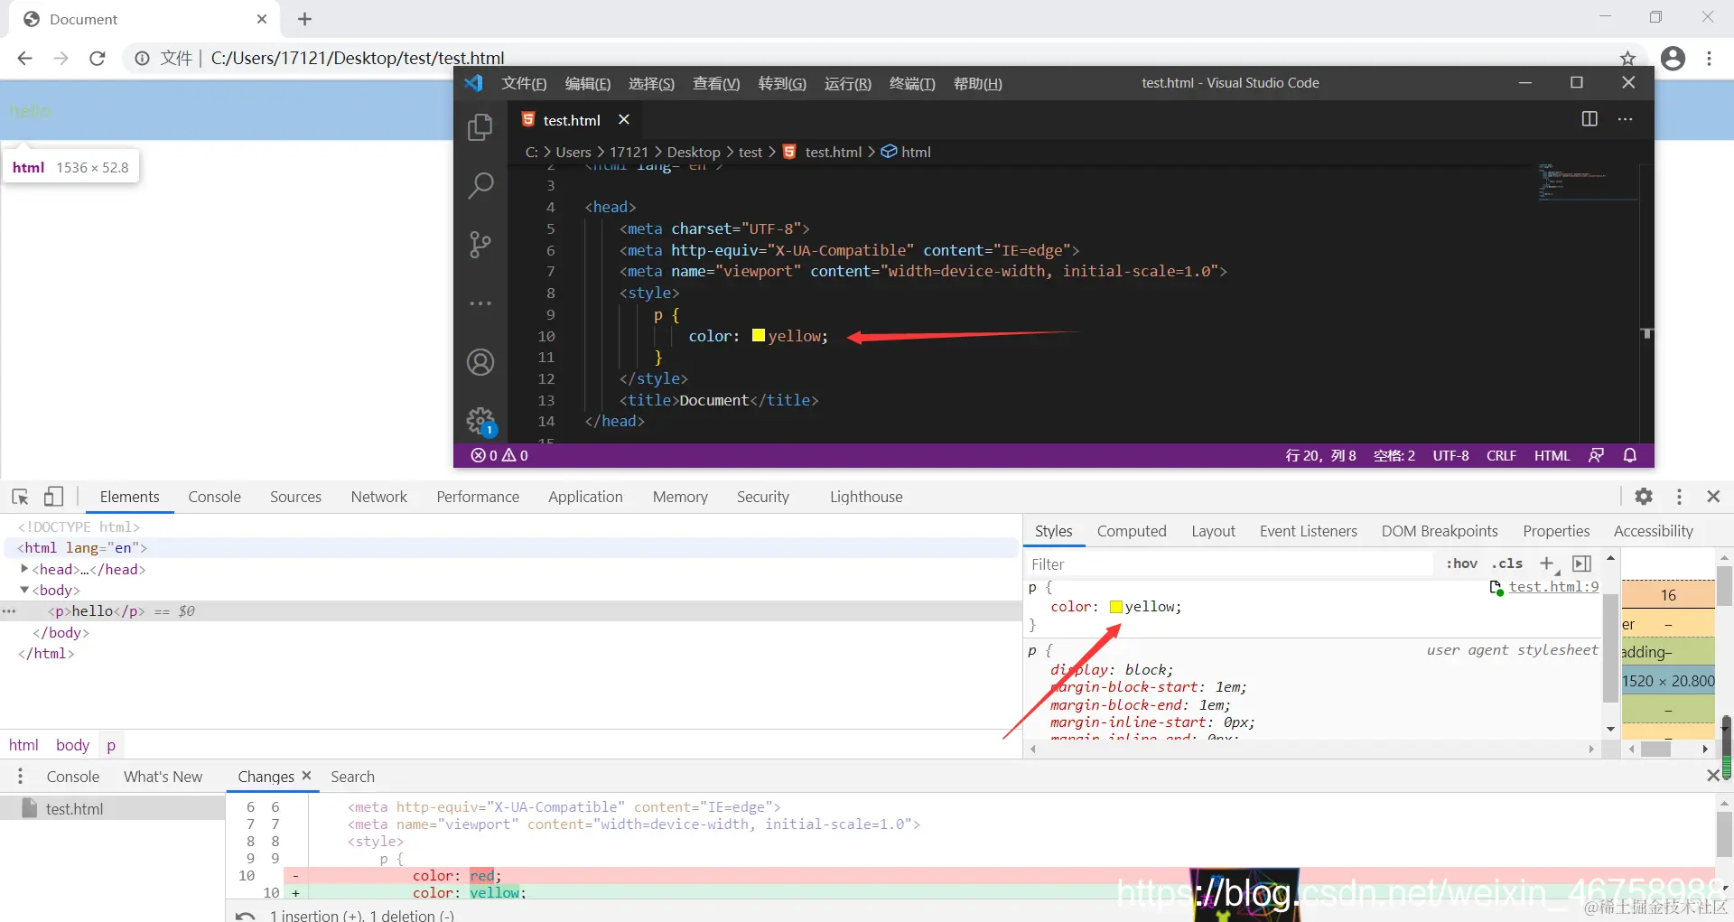Click errors and warnings status indicator
This screenshot has height=922, width=1734.
pos(499,455)
